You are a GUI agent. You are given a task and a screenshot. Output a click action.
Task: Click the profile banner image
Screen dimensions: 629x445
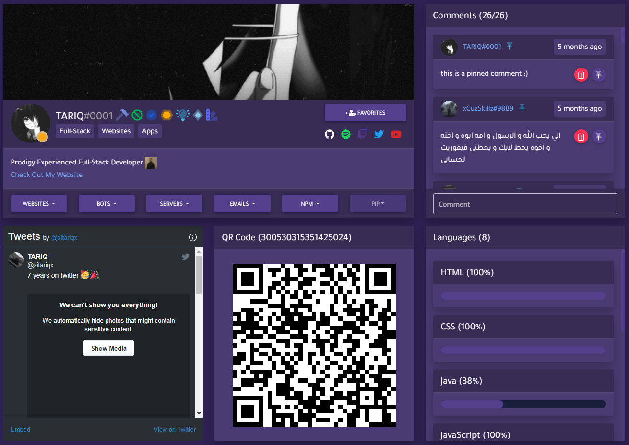click(x=209, y=52)
